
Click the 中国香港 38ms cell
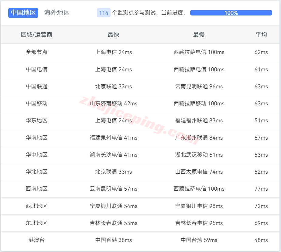pyautogui.click(x=113, y=240)
